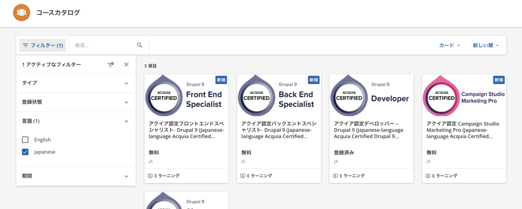Click E ラーニング icon on Campaign Studio card
This screenshot has width=522, height=209.
coord(427,176)
